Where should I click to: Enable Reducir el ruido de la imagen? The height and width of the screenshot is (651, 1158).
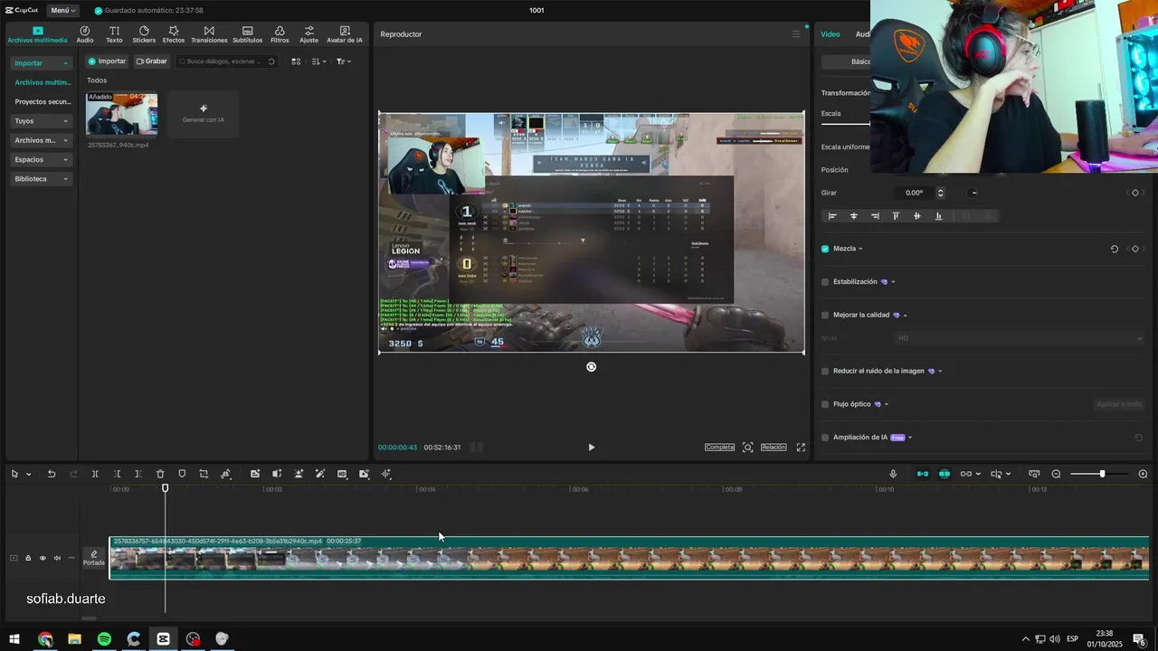[825, 371]
